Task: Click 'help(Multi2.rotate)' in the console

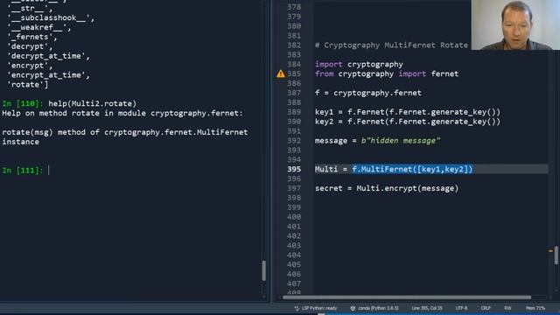Action: 92,103
